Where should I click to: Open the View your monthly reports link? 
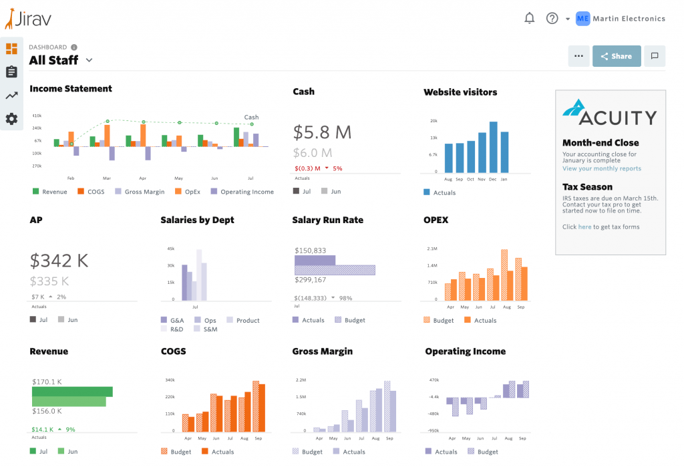click(x=601, y=168)
